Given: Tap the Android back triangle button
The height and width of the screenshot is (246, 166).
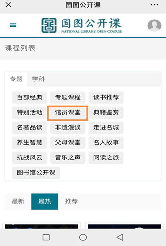Looking at the screenshot, I should (120, 237).
